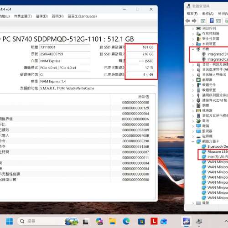The width and height of the screenshot is (228, 228).
Task: Open 動作(A) menu in Device Manager
Action: click(207, 14)
